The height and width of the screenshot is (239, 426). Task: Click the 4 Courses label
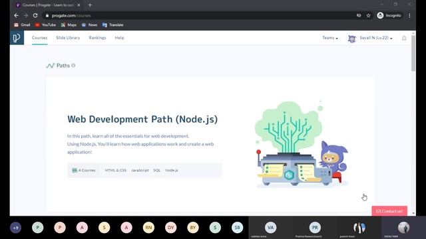click(84, 170)
